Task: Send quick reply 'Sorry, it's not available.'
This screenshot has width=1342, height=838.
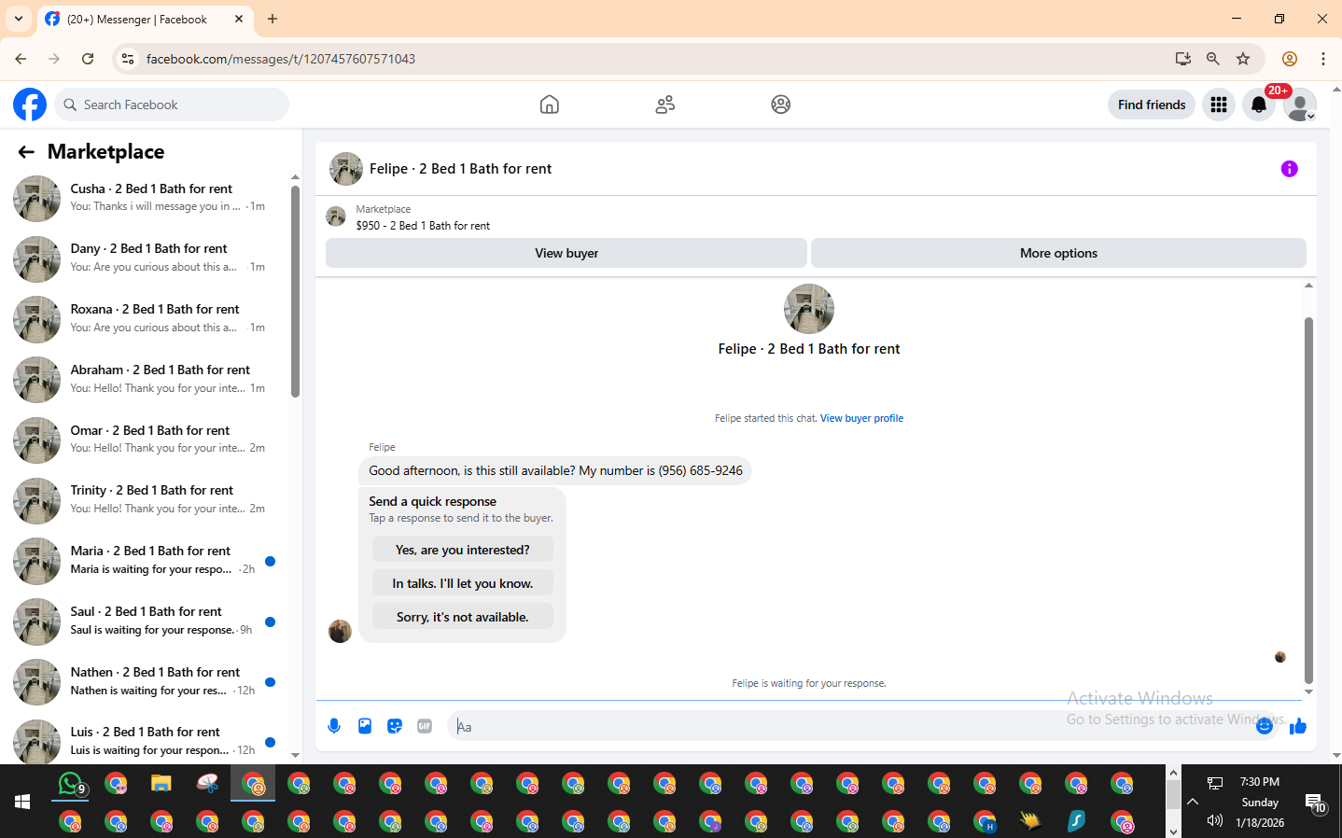Action: [x=462, y=617]
